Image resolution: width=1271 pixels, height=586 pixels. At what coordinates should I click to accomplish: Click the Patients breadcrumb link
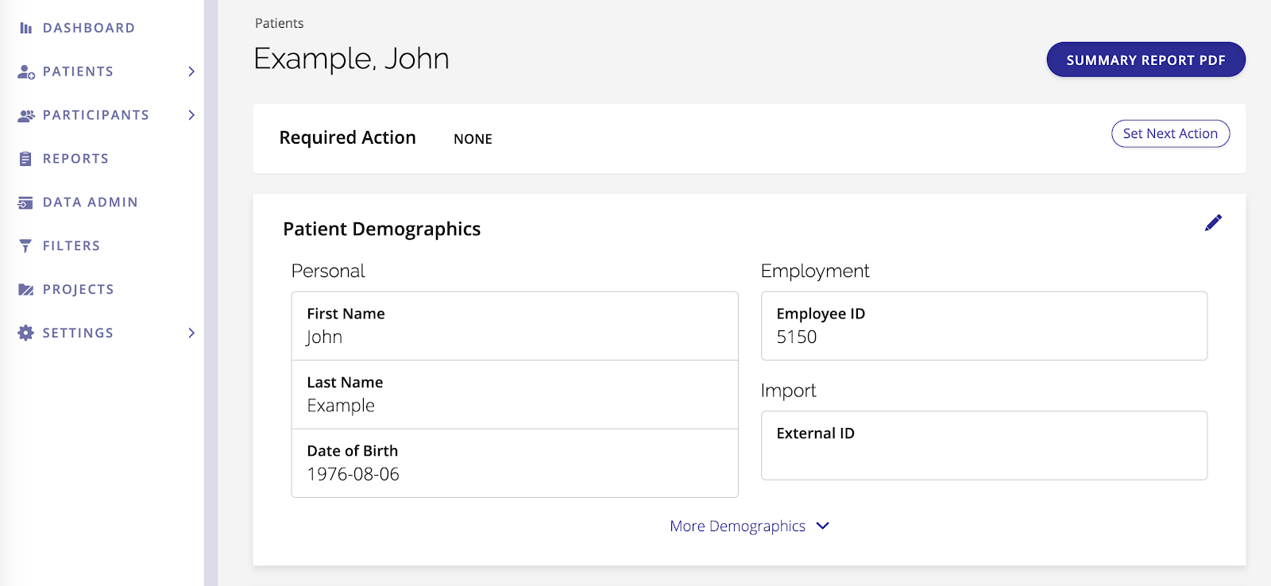coord(279,23)
